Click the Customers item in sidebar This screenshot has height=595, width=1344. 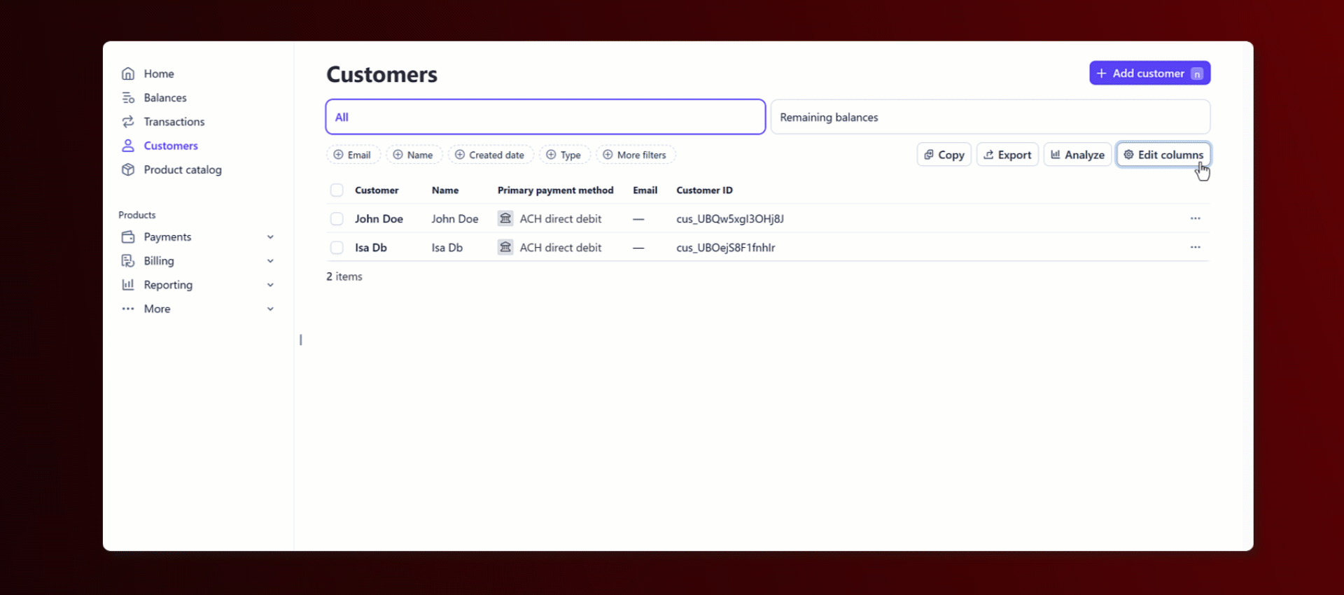pyautogui.click(x=171, y=146)
